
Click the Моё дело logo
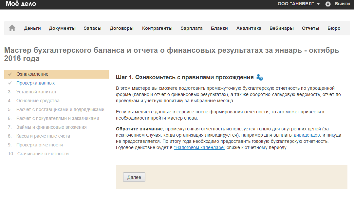21,4
